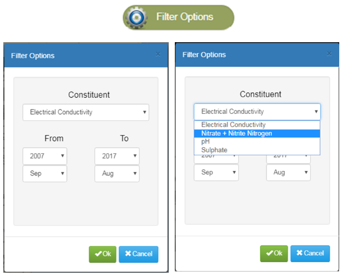Open the From month Sep dropdown in left dialog
The width and height of the screenshot is (343, 276).
pyautogui.click(x=45, y=174)
